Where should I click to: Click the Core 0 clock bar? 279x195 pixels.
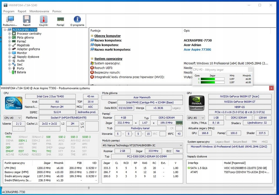(x=213, y=79)
